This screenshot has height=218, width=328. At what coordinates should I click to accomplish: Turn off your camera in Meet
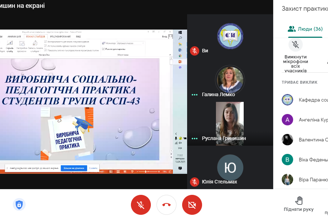pyautogui.click(x=192, y=205)
